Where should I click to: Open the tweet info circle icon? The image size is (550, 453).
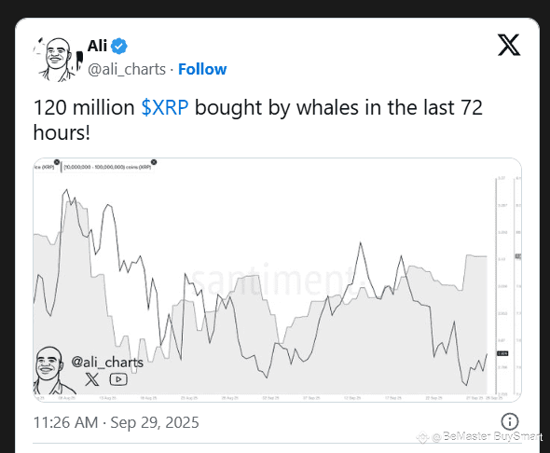point(509,421)
